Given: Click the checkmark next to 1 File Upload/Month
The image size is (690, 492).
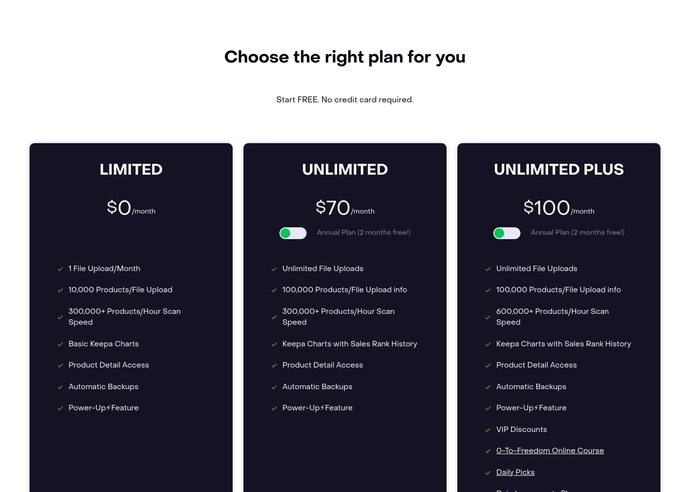Looking at the screenshot, I should click(60, 269).
